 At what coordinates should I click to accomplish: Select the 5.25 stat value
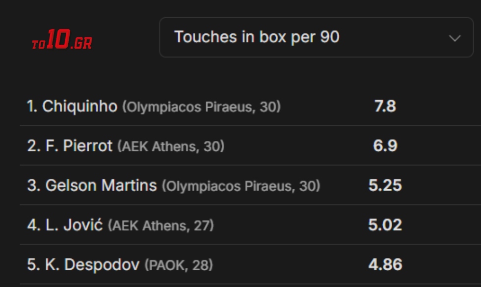pyautogui.click(x=385, y=186)
